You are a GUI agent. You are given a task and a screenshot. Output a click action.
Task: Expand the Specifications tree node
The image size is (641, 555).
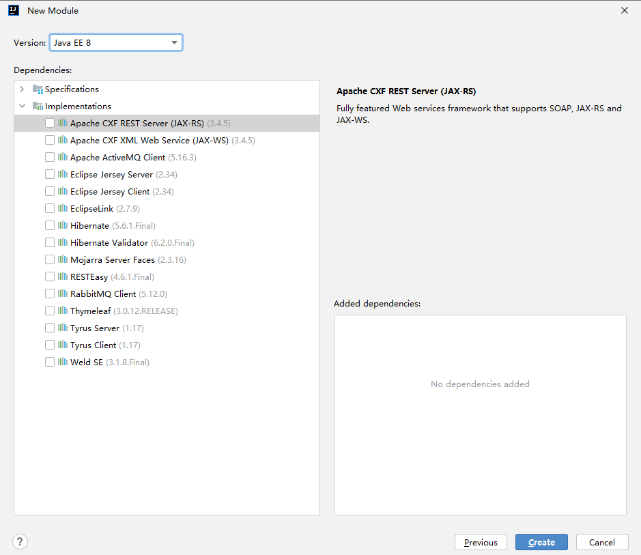coord(22,89)
